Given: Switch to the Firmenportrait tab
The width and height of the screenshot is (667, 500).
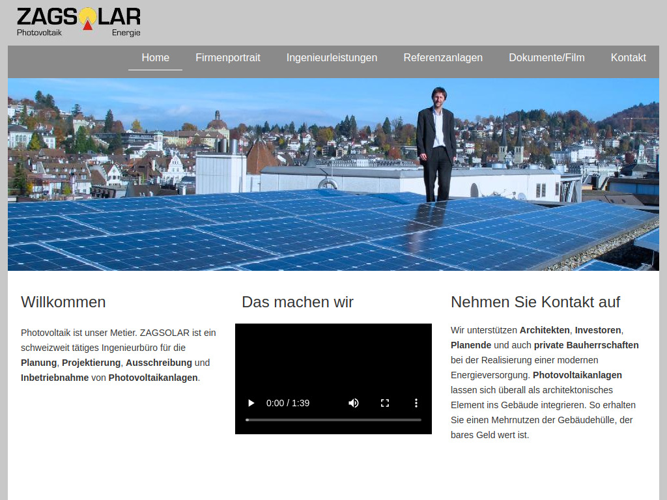Looking at the screenshot, I should click(228, 57).
